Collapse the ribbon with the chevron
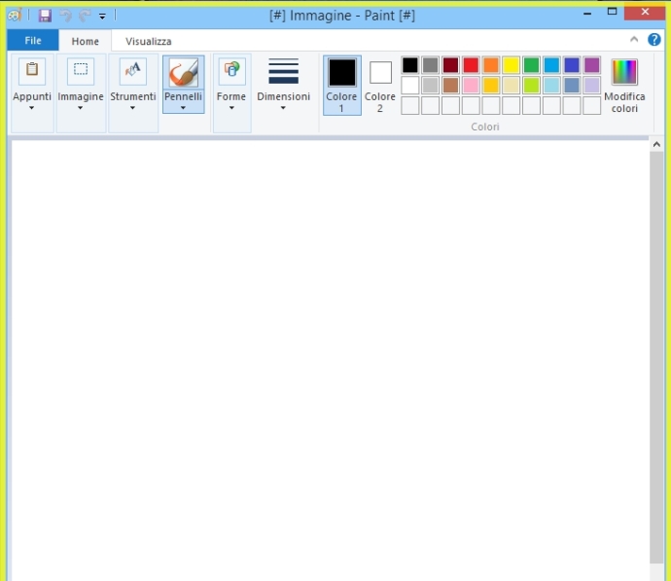The height and width of the screenshot is (581, 671). click(x=634, y=40)
